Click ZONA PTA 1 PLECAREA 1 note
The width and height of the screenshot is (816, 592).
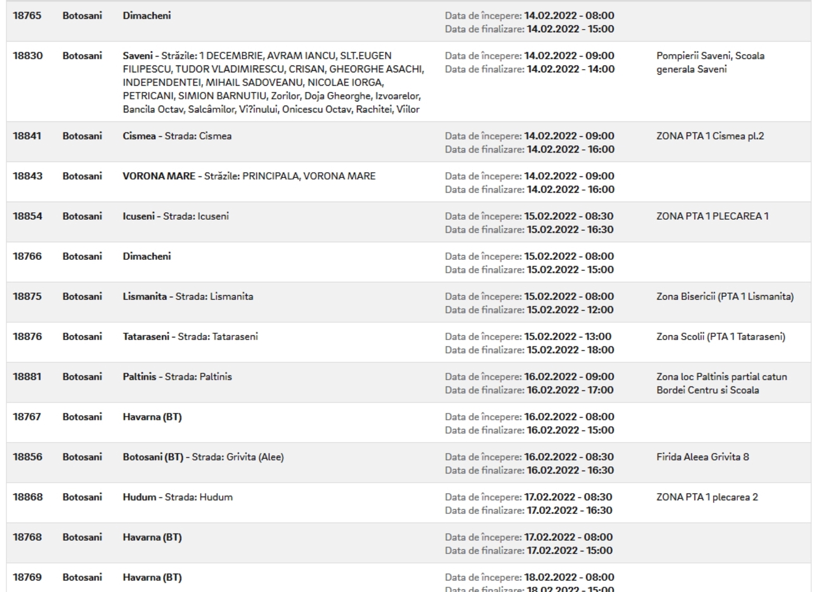coord(712,217)
